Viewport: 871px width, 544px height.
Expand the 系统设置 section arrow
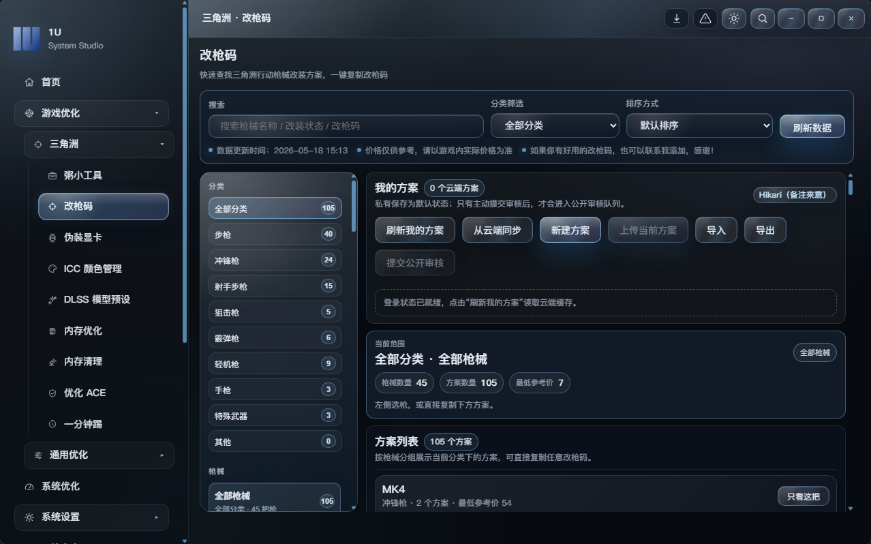157,517
